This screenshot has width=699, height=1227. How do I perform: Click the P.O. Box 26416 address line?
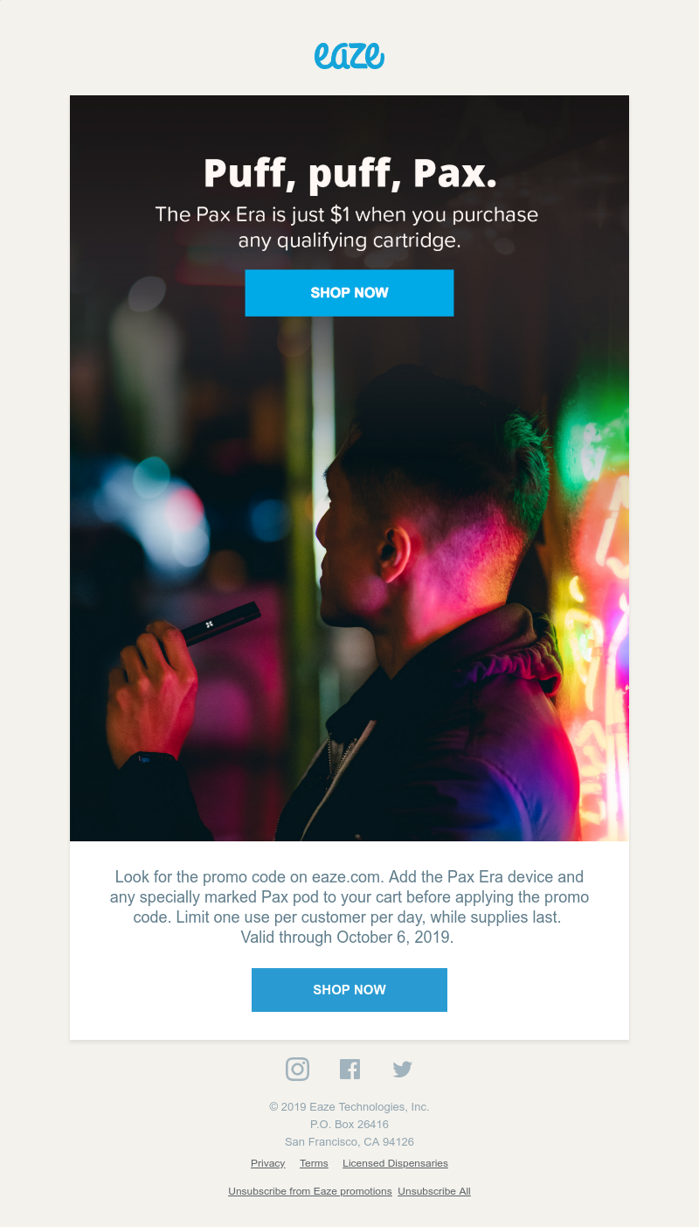pos(349,1124)
